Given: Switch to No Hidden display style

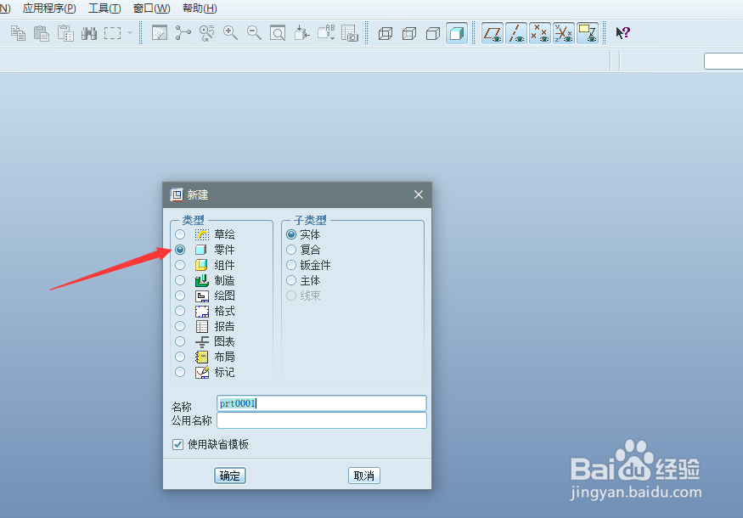Looking at the screenshot, I should click(x=432, y=34).
